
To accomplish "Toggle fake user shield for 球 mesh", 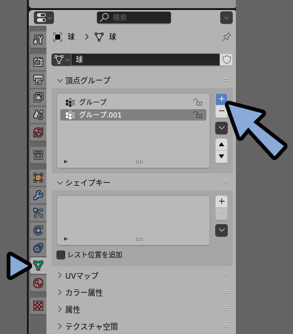I will point(226,60).
